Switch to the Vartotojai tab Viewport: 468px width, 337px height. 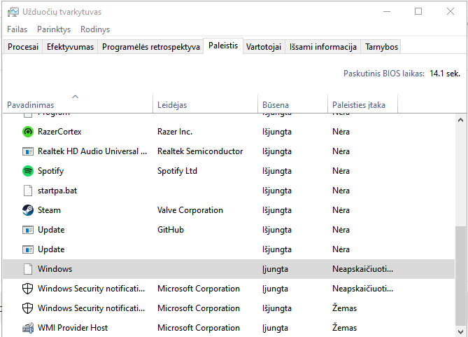(264, 47)
